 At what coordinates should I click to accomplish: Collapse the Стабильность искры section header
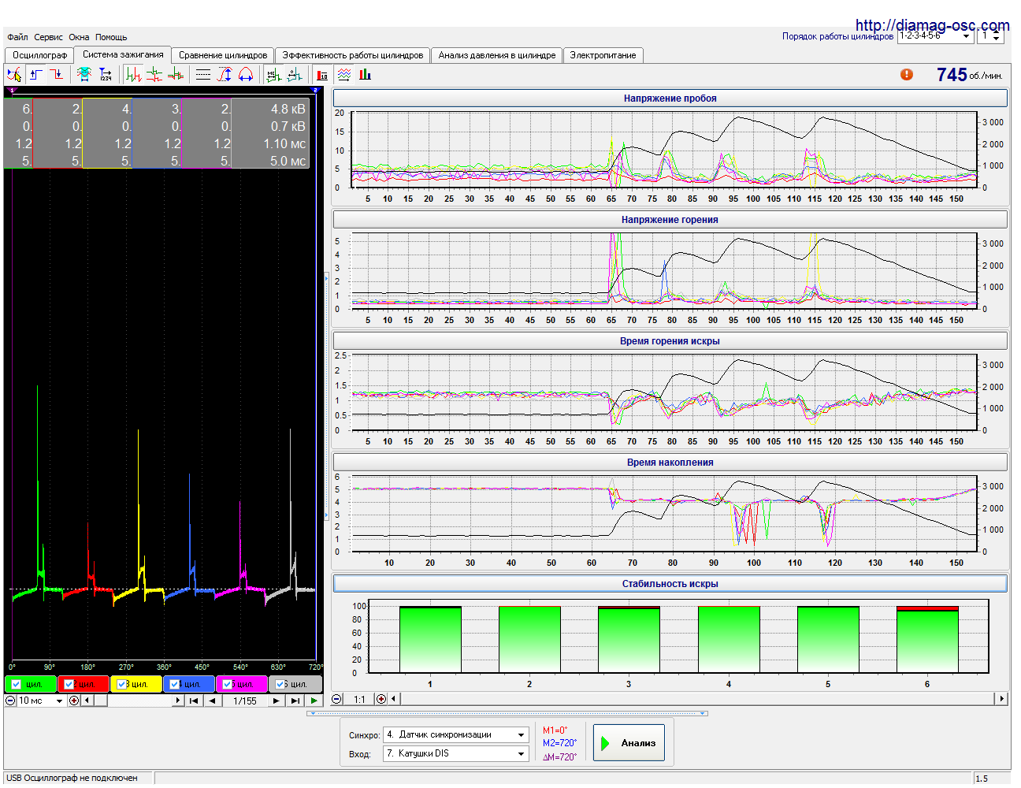pos(670,584)
